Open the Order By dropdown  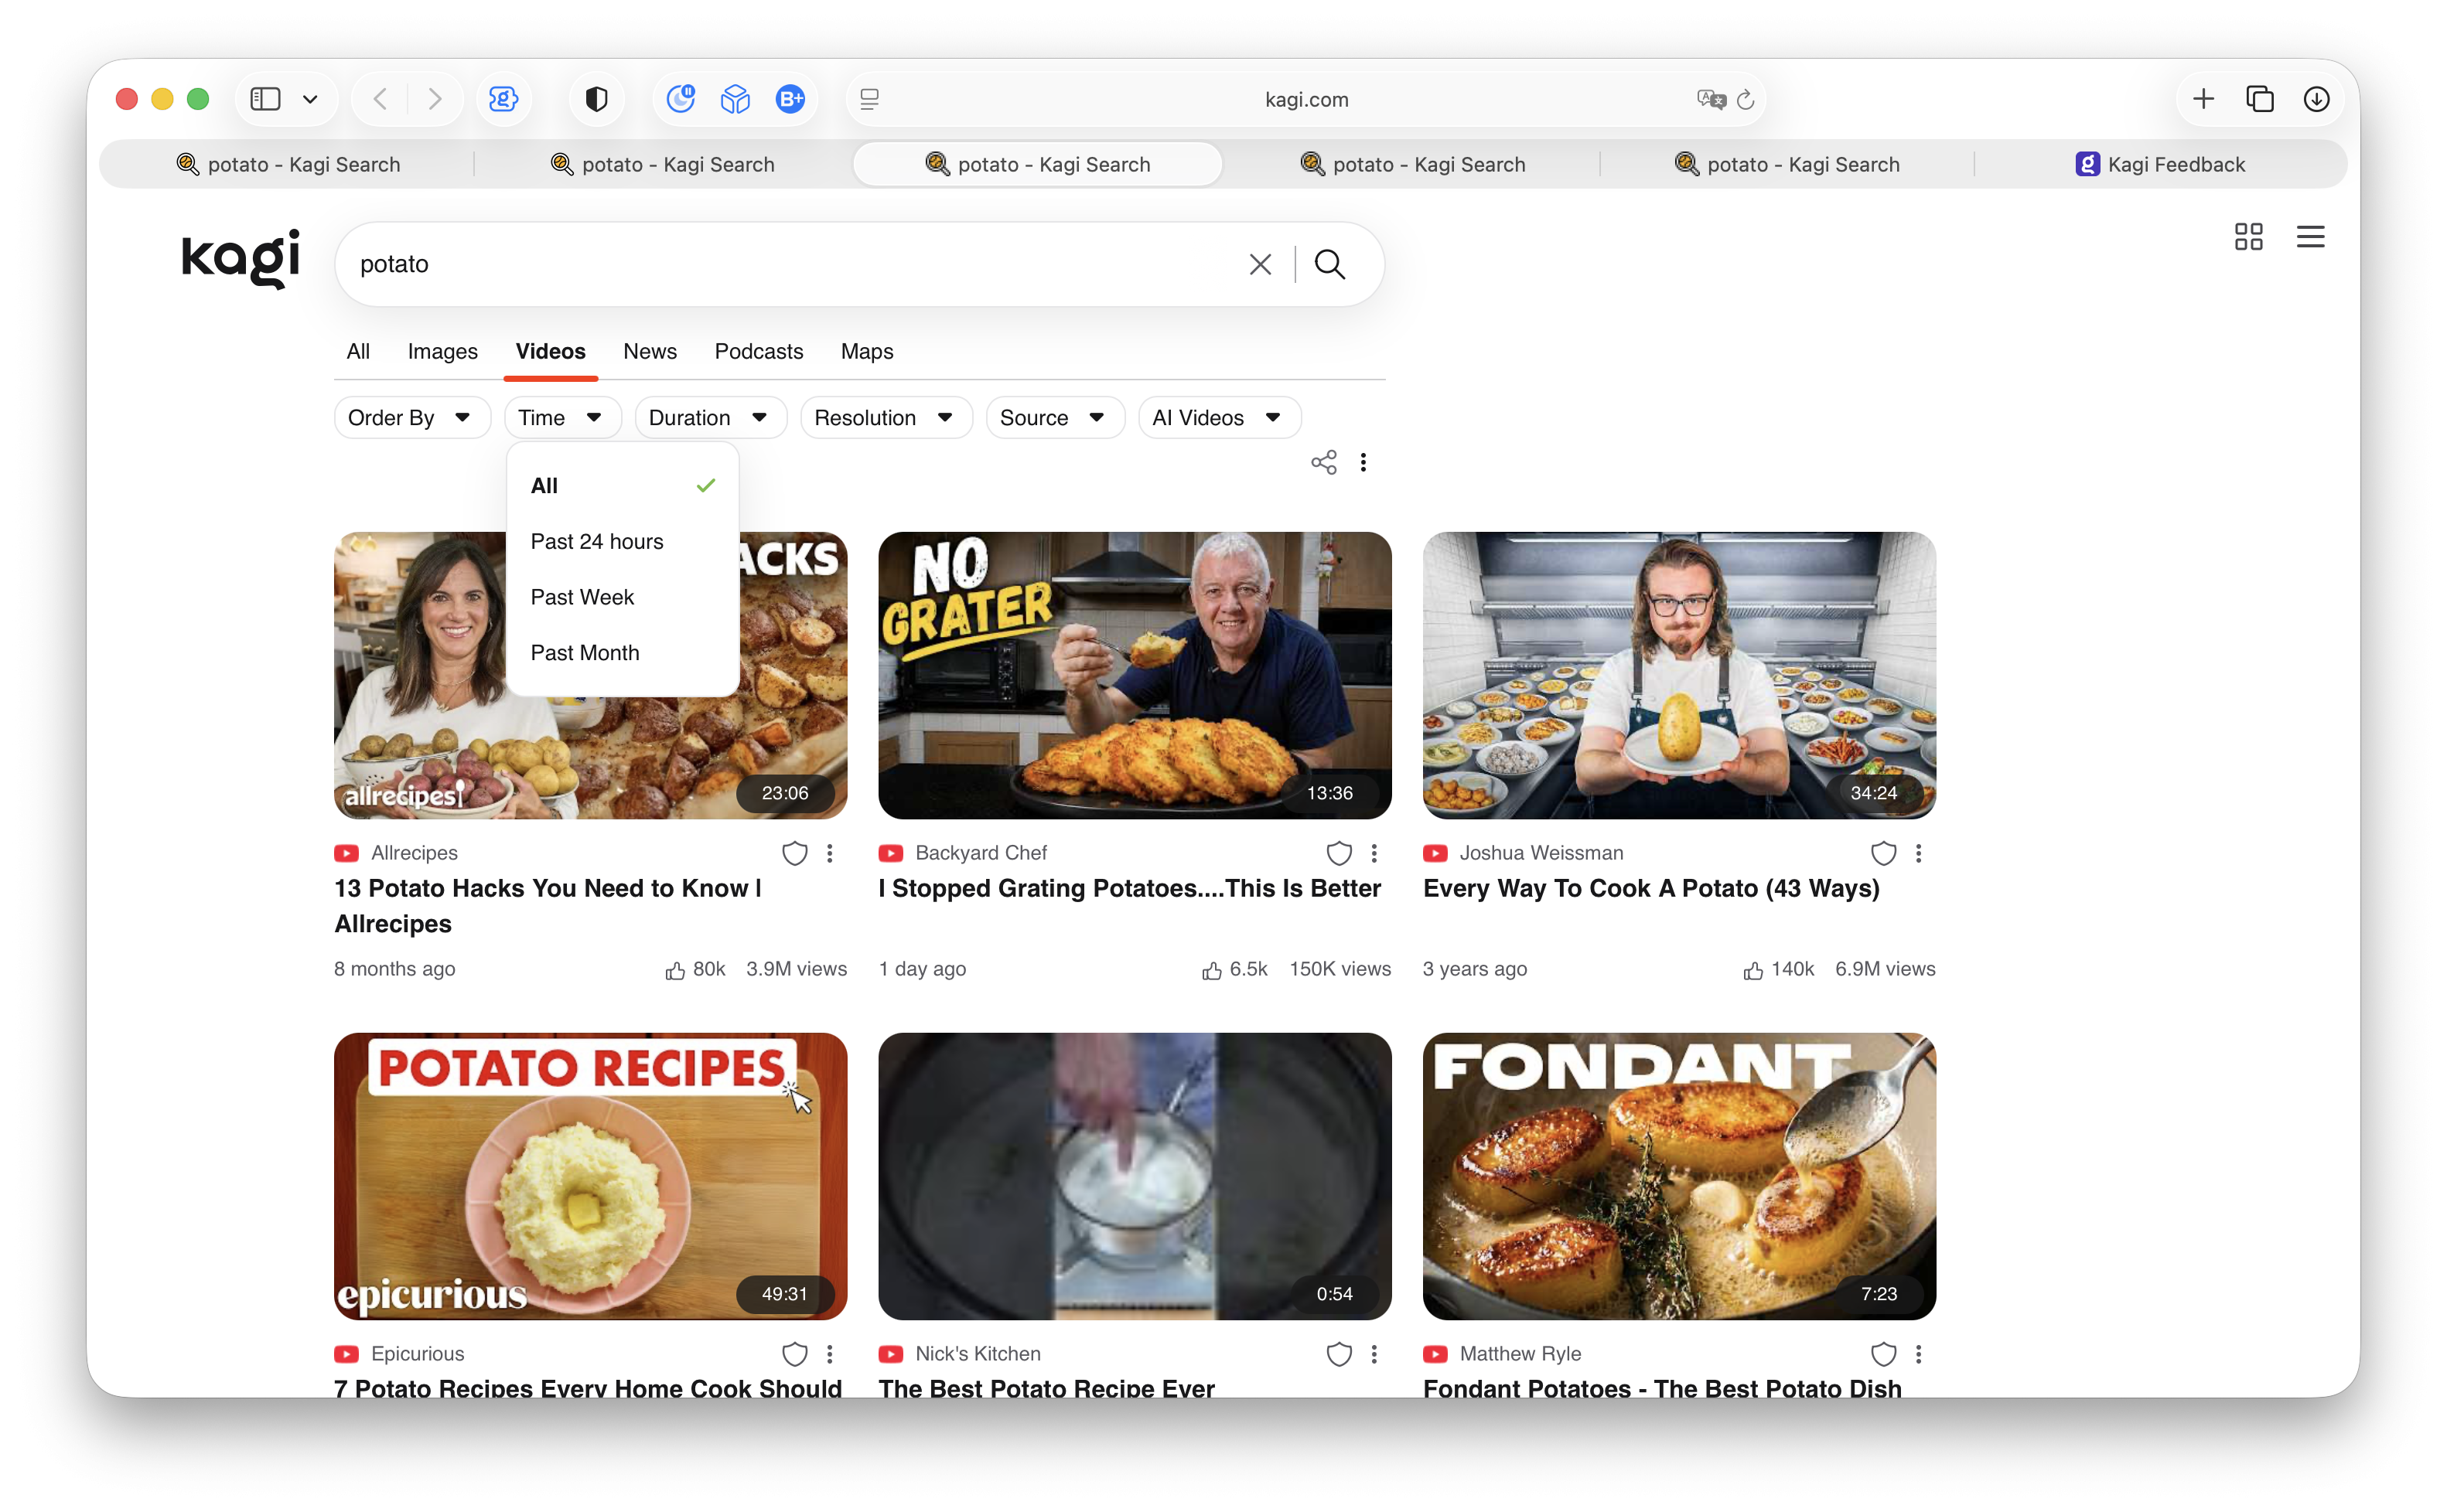coord(412,417)
